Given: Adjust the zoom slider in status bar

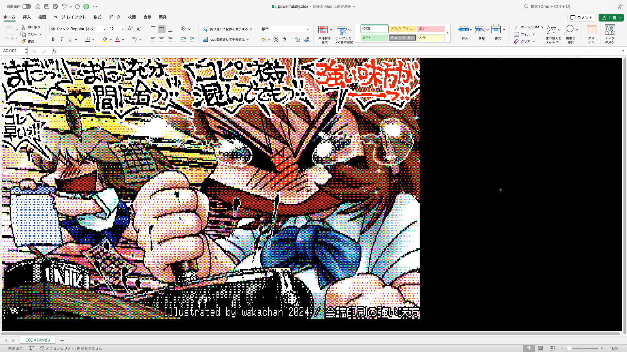Looking at the screenshot, I should [569, 348].
